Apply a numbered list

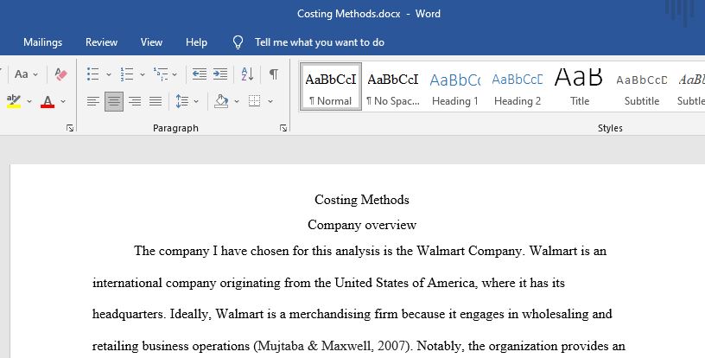click(x=127, y=74)
